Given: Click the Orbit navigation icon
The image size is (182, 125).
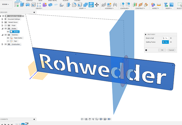Looking at the screenshot, I should point(82,119).
